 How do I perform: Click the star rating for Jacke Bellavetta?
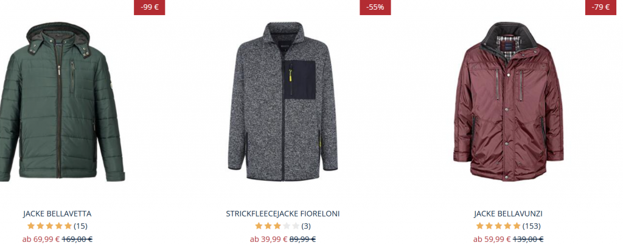pyautogui.click(x=49, y=226)
